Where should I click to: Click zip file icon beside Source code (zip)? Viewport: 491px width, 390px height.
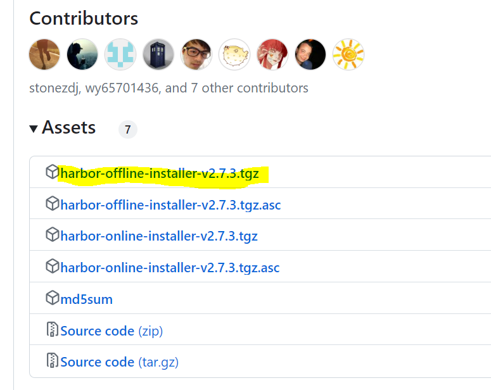[52, 330]
